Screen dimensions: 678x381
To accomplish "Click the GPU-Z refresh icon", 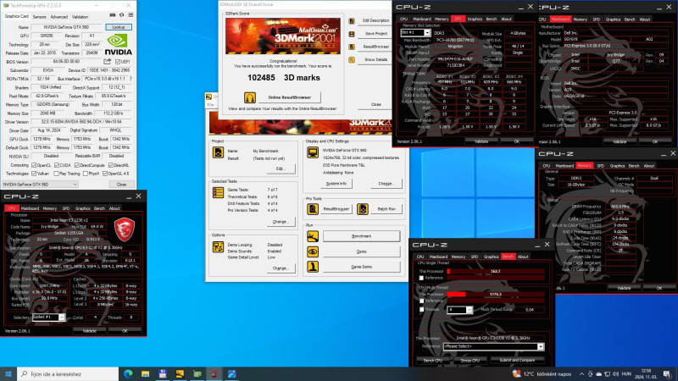I will pos(121,15).
